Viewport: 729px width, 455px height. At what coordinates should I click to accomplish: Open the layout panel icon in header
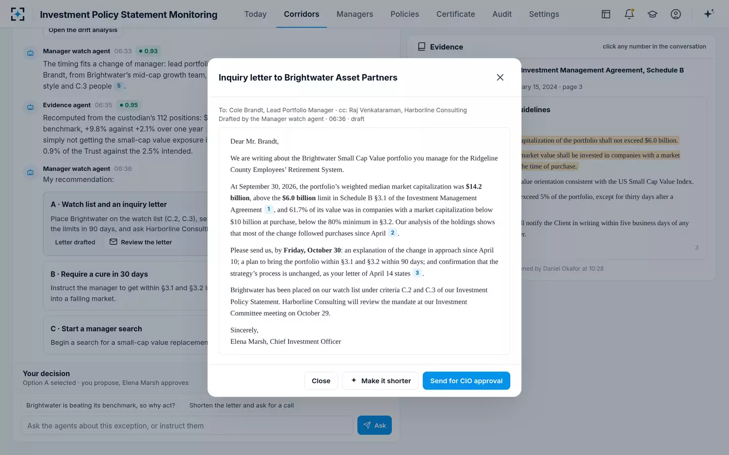coord(606,14)
